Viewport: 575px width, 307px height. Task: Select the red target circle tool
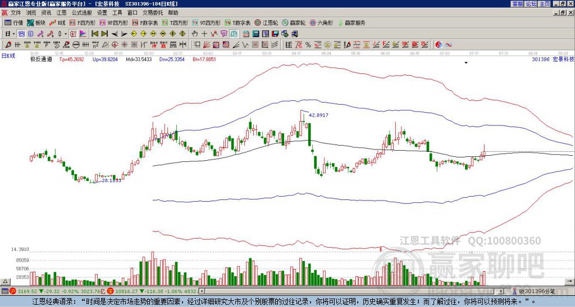point(115,45)
